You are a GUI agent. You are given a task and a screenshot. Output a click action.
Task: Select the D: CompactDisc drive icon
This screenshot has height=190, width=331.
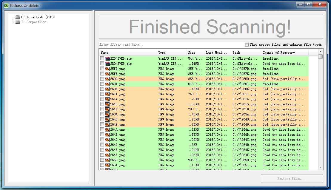pos(18,22)
